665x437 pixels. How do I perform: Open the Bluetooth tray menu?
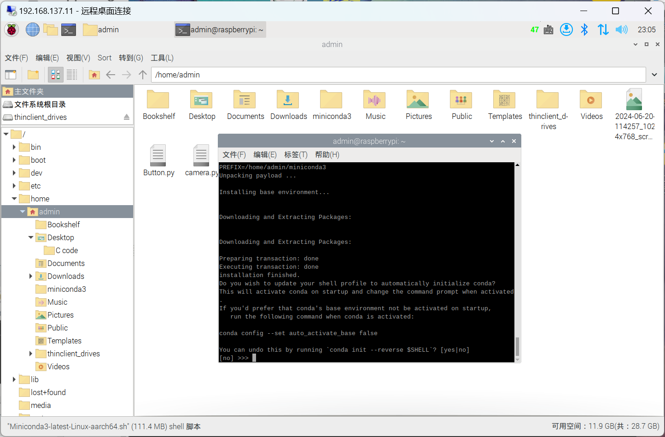click(x=584, y=30)
